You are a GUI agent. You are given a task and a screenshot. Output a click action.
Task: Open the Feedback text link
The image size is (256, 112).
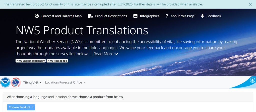[x=214, y=16]
